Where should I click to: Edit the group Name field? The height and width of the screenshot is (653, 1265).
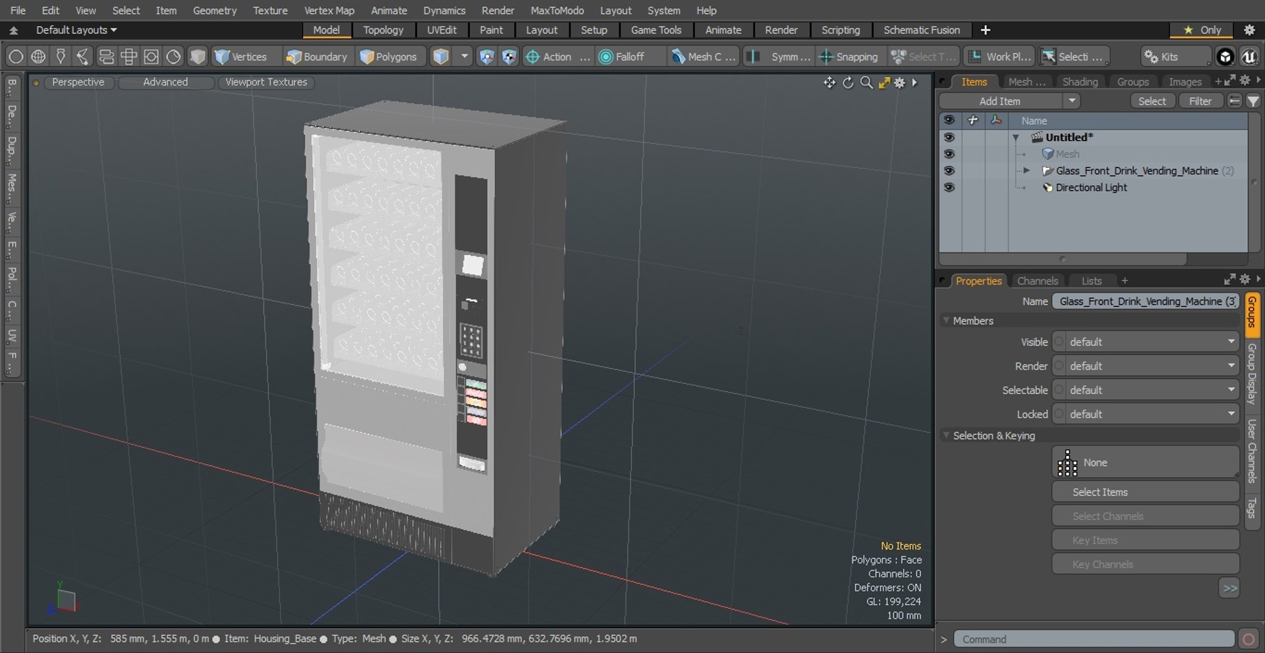(1146, 301)
